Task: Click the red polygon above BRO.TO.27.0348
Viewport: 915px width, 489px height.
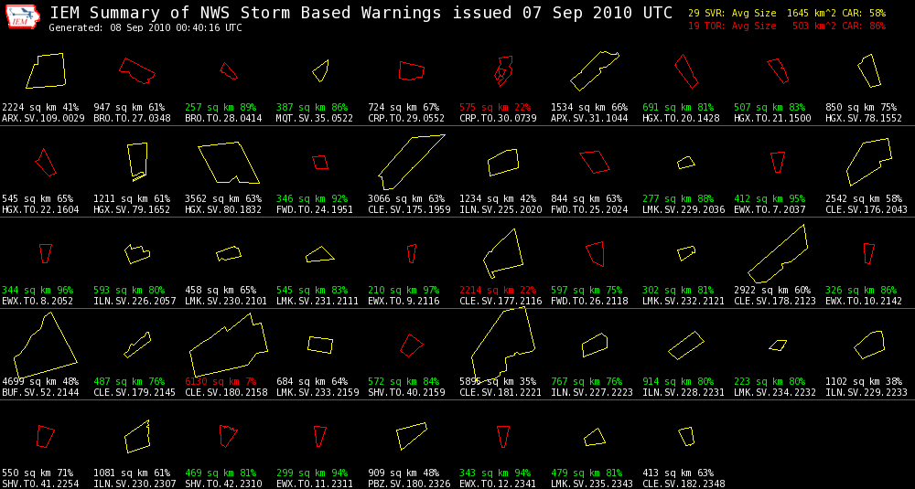Action: (137, 70)
